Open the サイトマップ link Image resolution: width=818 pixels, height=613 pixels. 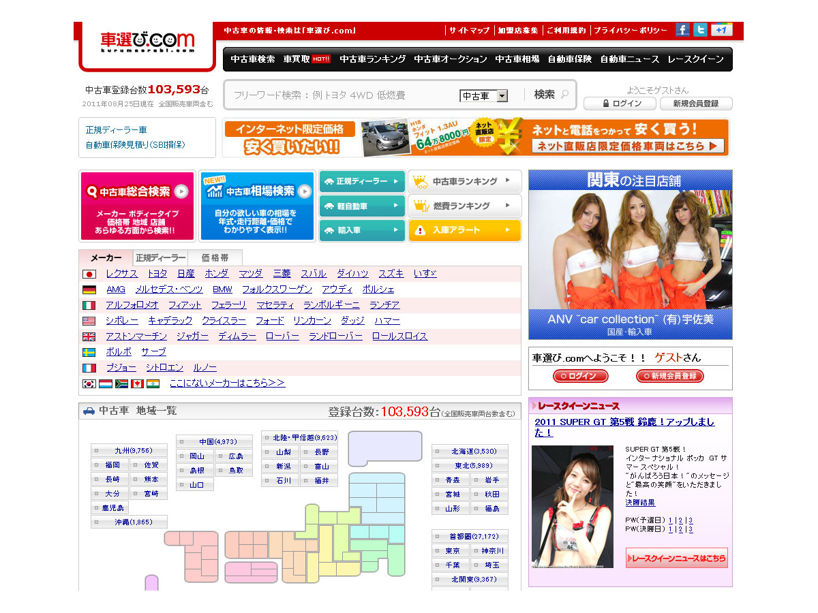pyautogui.click(x=470, y=31)
